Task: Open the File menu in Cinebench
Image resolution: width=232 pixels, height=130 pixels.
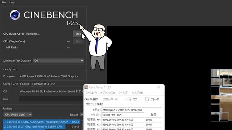Action: (x=4, y=2)
